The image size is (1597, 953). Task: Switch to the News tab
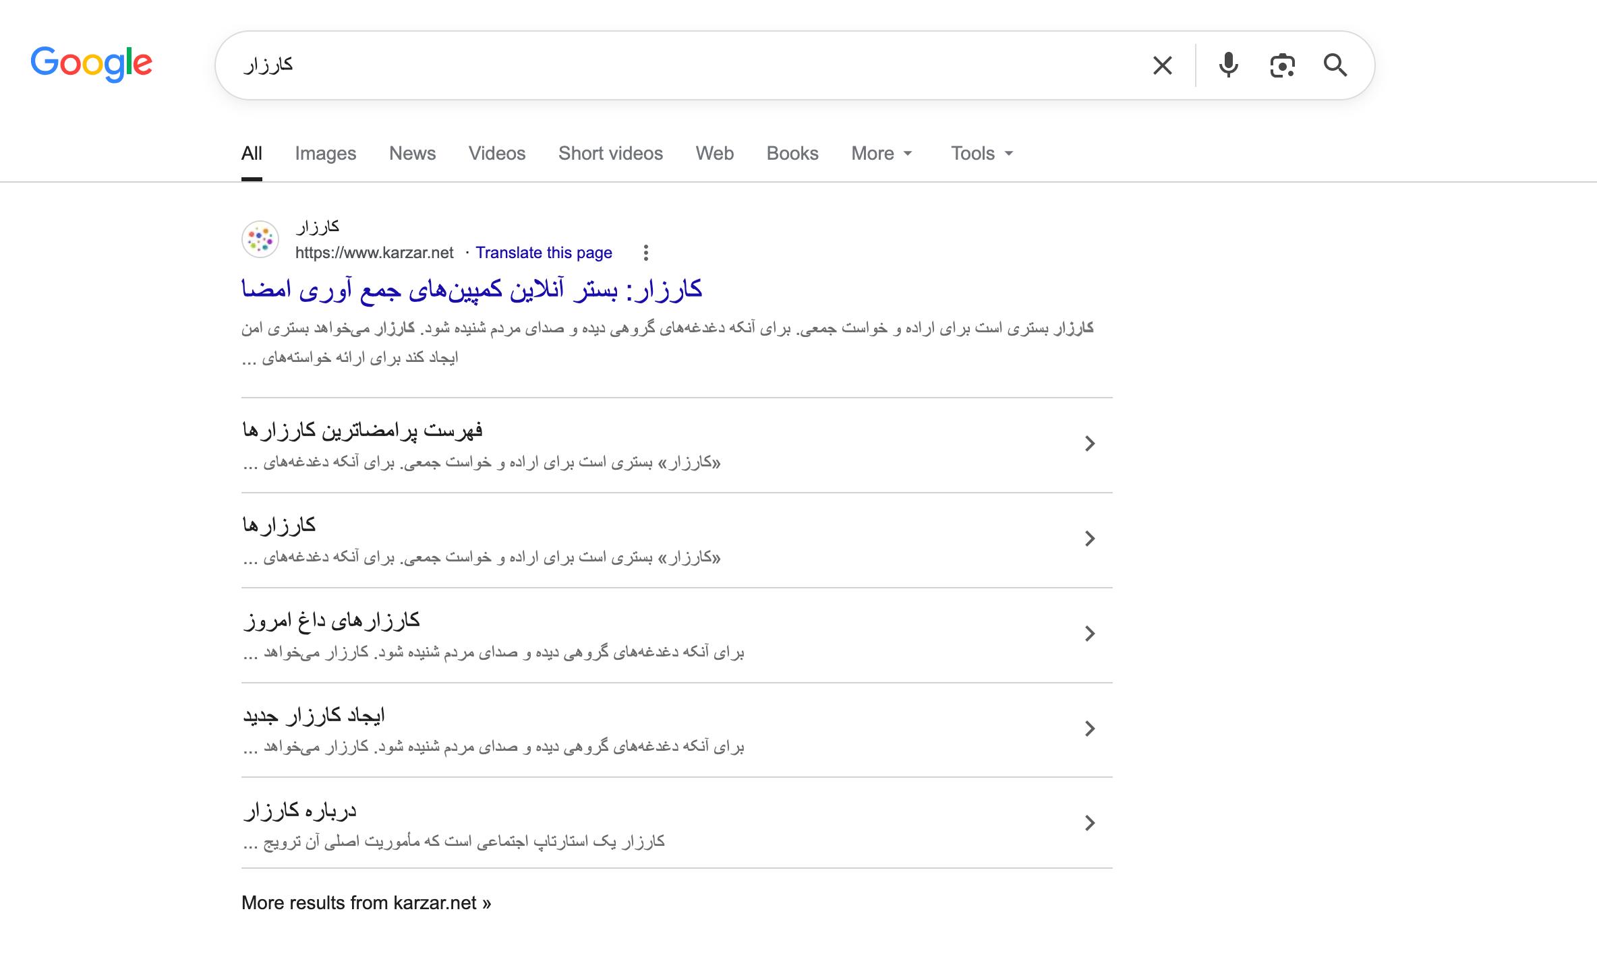coord(413,154)
